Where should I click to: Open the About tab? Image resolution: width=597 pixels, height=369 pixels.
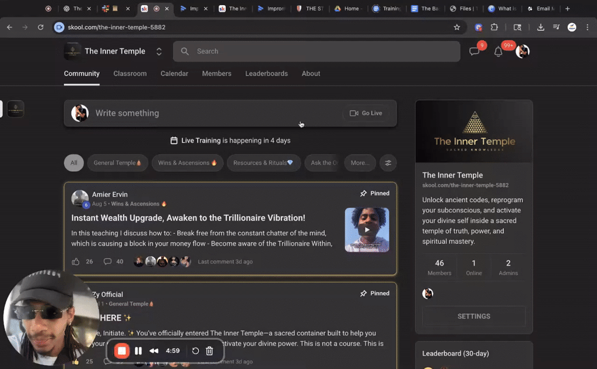point(311,74)
